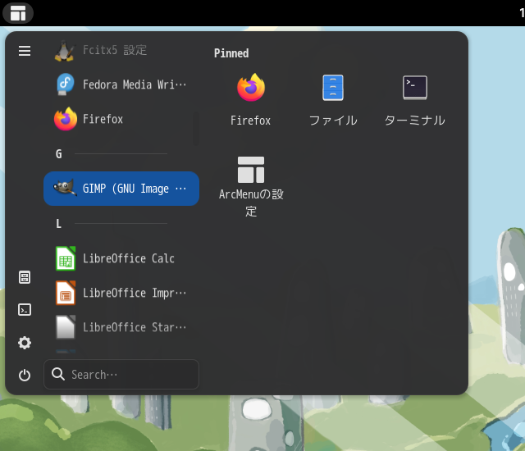Open pinned ファイル file manager
The image size is (525, 451).
pyautogui.click(x=333, y=100)
